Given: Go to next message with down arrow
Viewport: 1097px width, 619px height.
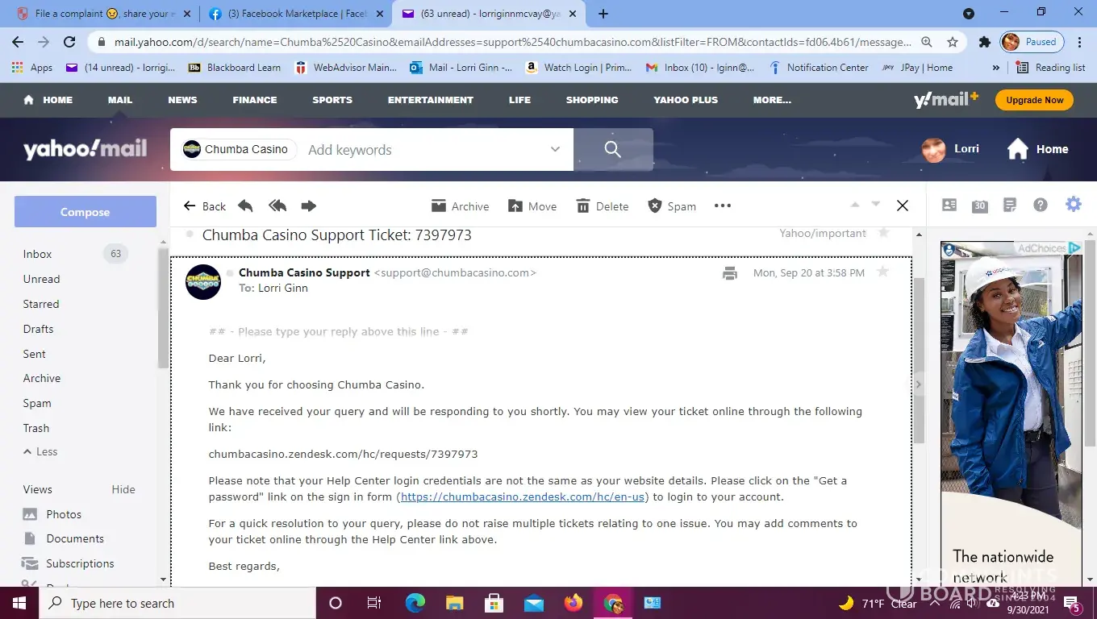Looking at the screenshot, I should 875,205.
